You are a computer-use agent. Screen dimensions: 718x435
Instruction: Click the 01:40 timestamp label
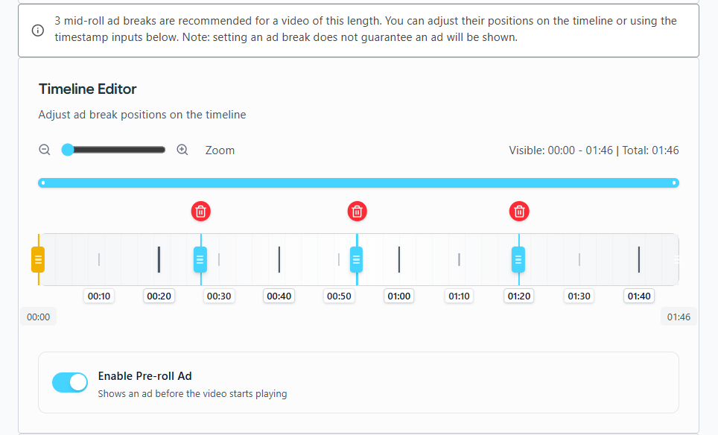coord(639,296)
